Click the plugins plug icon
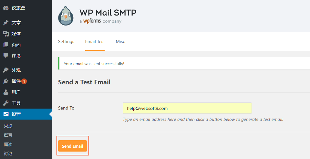The image size is (310, 159). click(6, 81)
